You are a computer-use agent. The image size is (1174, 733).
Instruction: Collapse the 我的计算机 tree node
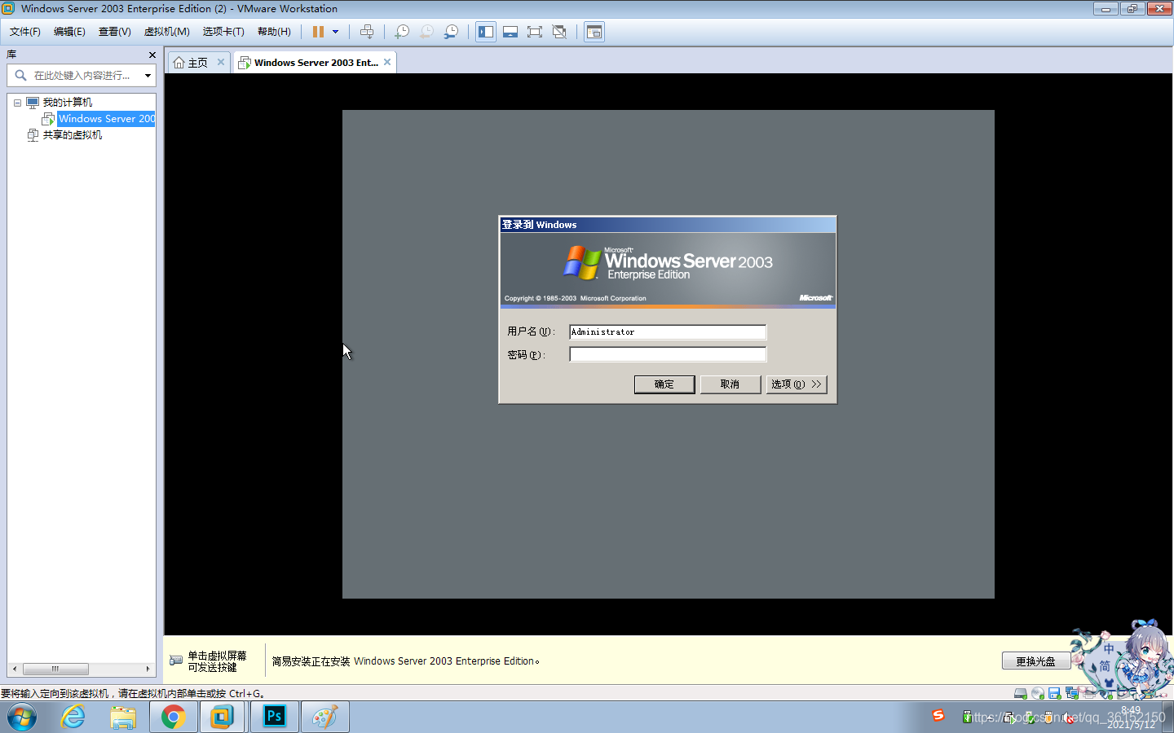coord(17,103)
